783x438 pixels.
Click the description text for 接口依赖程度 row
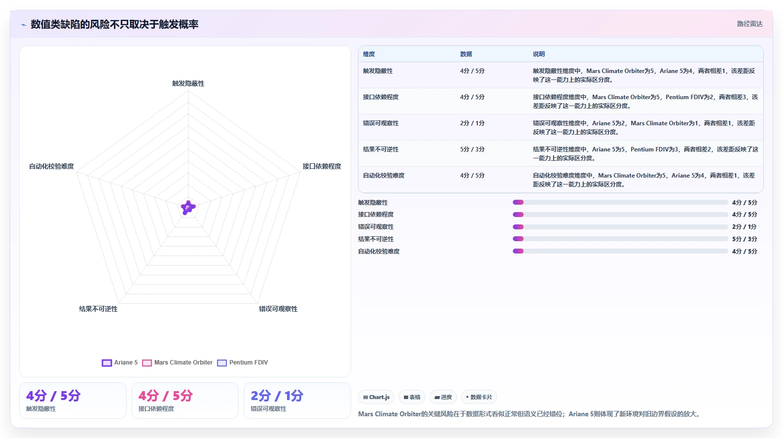pos(645,102)
